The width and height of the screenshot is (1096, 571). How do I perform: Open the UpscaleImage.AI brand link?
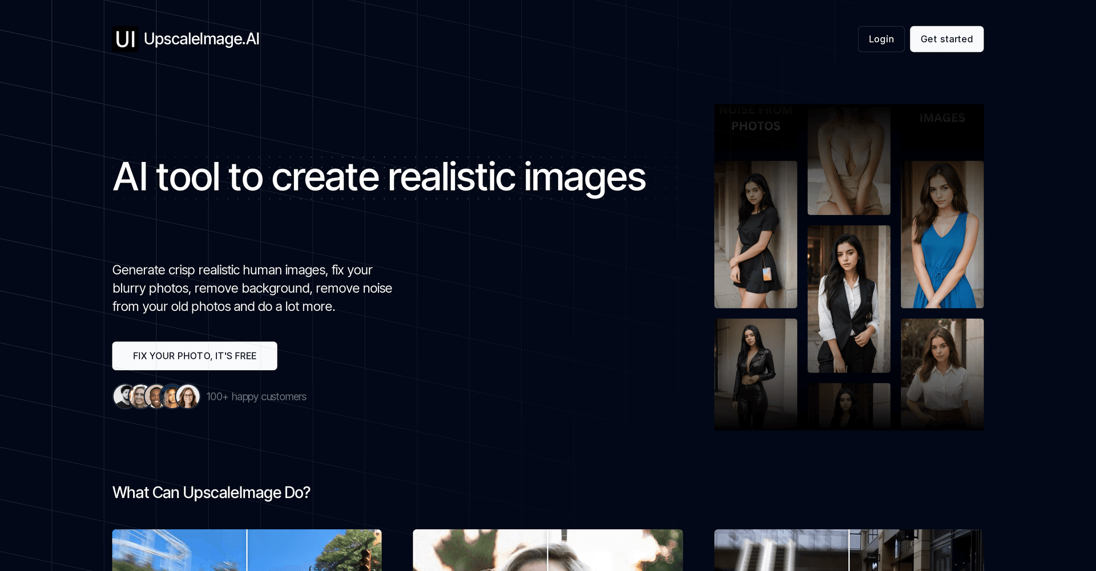point(202,39)
